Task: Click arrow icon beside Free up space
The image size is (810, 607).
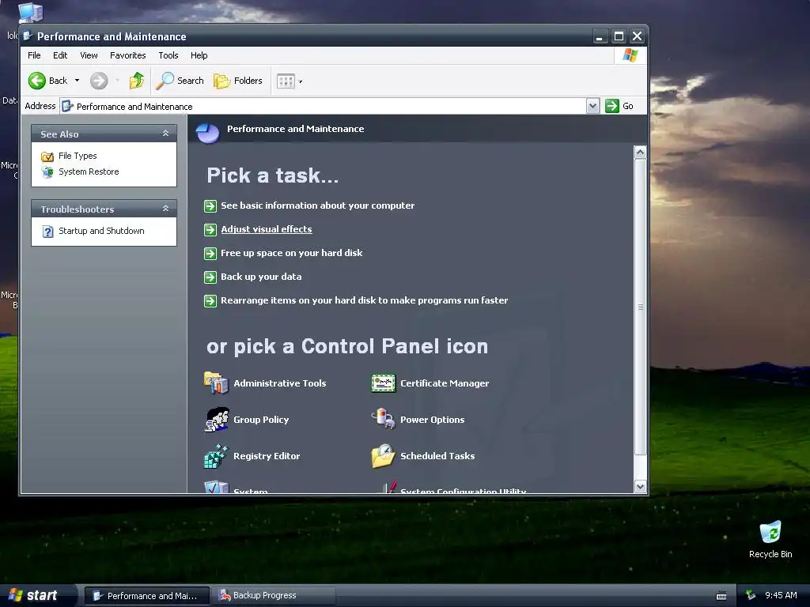Action: (x=210, y=254)
